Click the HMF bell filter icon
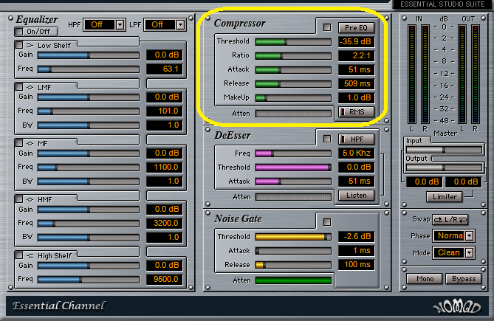494x321 pixels. (x=30, y=199)
